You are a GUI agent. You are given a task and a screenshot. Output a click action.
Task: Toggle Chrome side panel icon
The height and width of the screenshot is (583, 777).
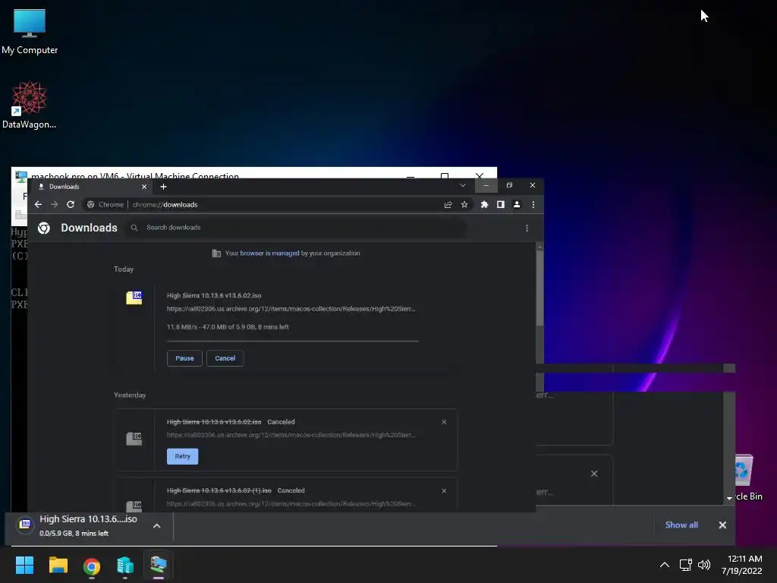coord(501,204)
